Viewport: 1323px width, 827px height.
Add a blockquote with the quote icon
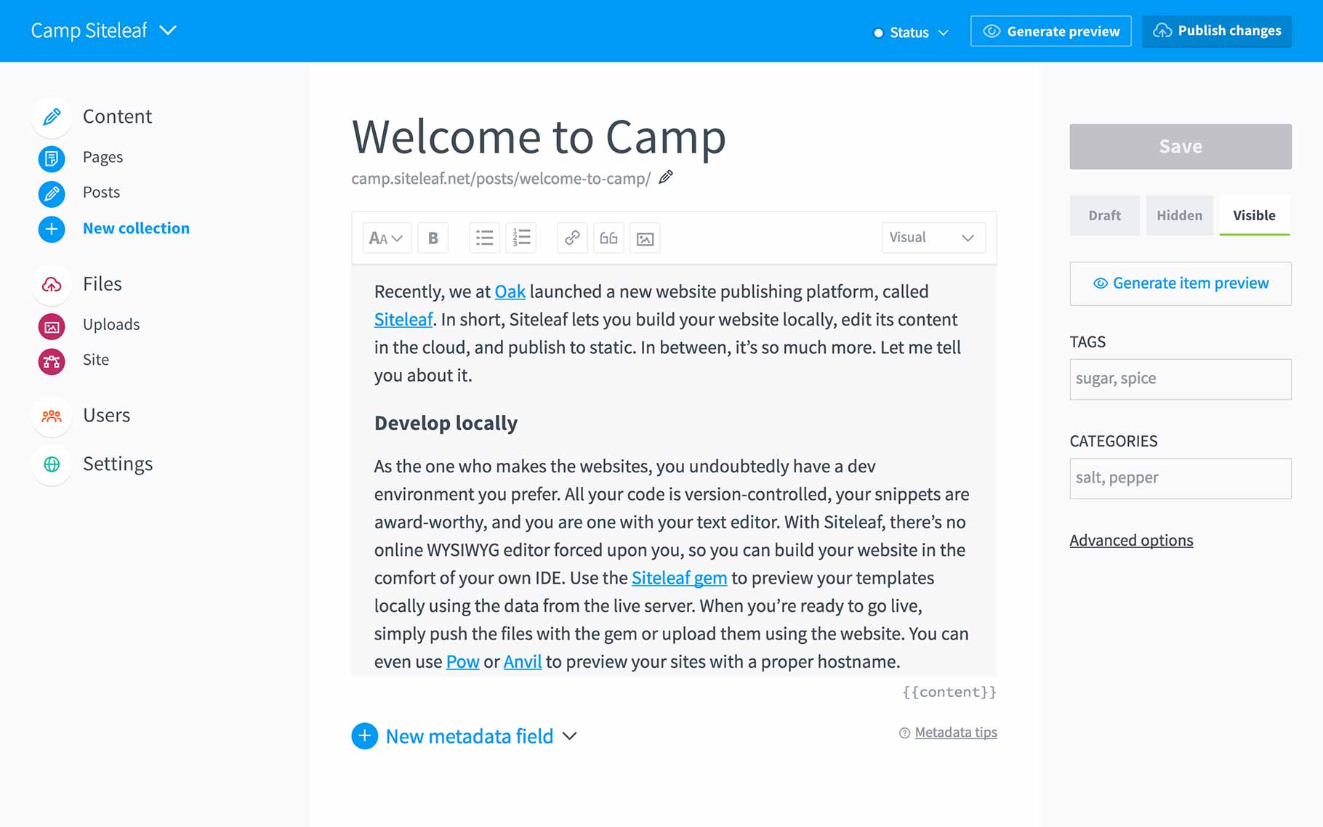[608, 238]
